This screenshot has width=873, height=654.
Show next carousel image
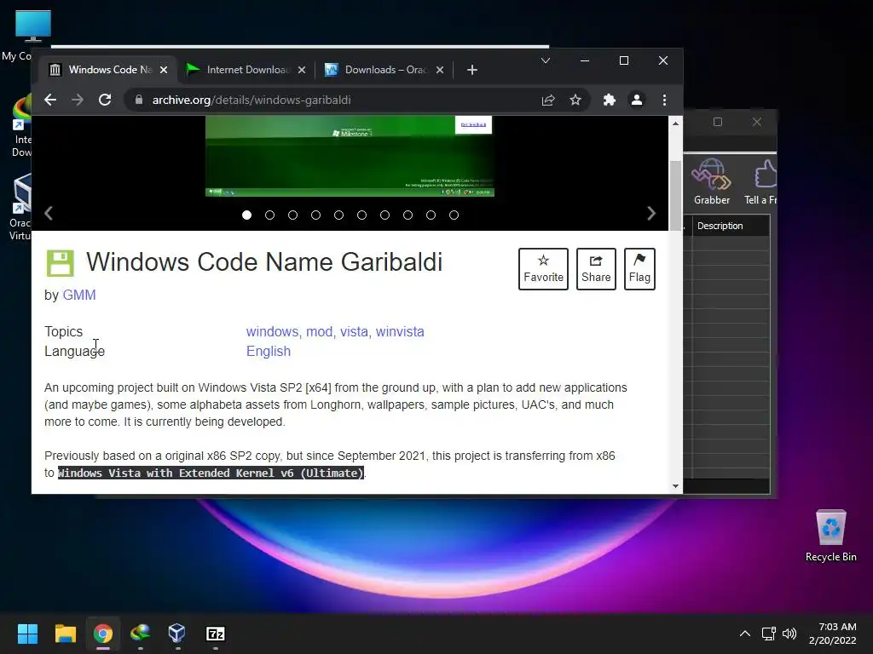651,214
